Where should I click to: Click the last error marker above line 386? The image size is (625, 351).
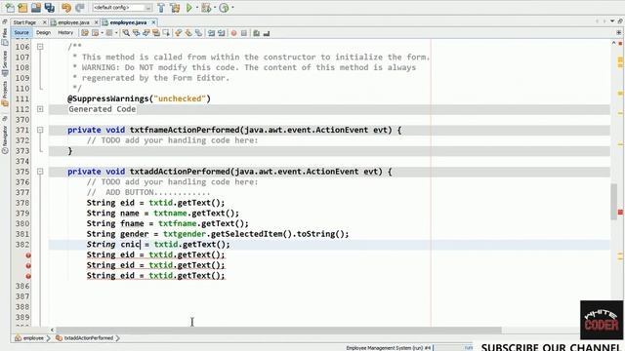point(28,276)
